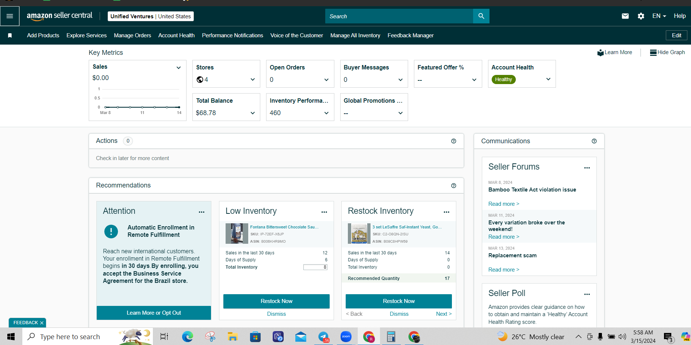
Task: Open the Help link in header
Action: (680, 16)
